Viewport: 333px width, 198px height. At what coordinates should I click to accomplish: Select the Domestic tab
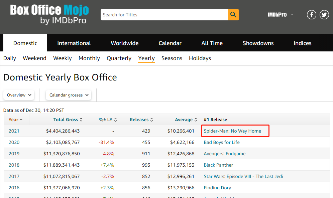(25, 43)
